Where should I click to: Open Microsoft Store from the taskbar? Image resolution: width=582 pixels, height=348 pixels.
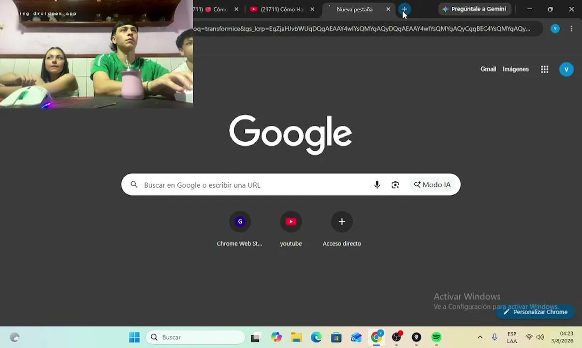[336, 337]
